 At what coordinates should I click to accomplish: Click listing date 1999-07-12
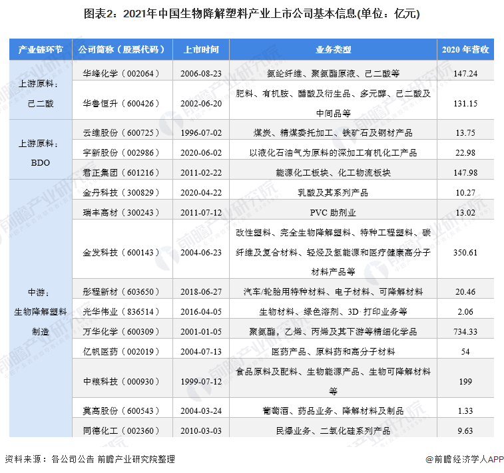[x=201, y=381]
